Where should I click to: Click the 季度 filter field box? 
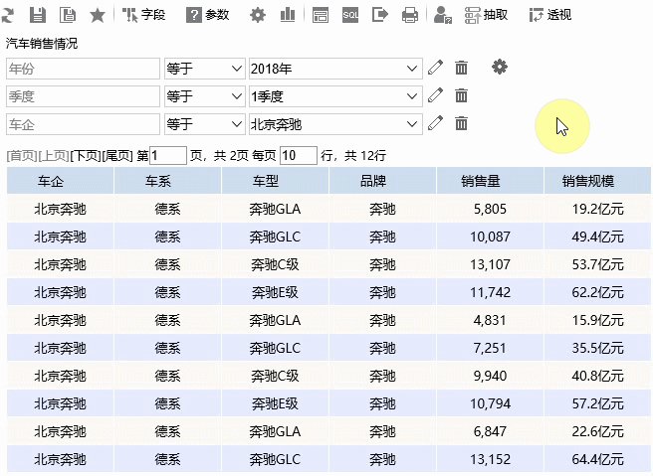[x=83, y=96]
